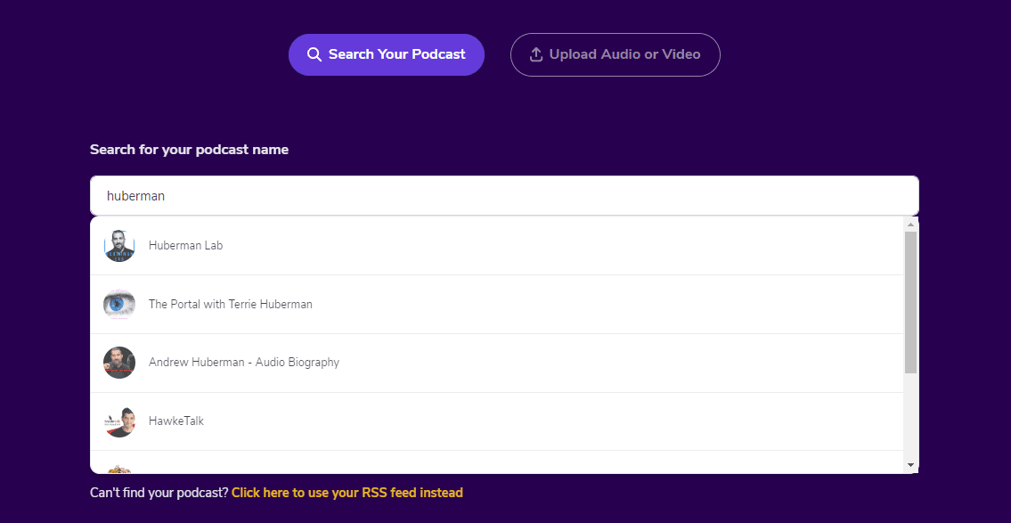Click the magnifying glass icon in Search button
The height and width of the screenshot is (523, 1011).
click(314, 54)
